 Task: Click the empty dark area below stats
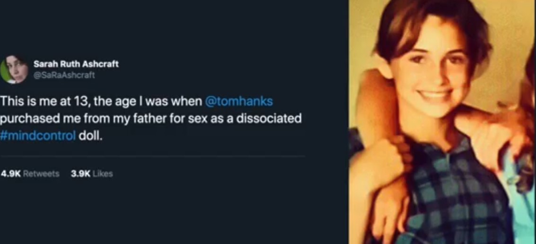171,211
